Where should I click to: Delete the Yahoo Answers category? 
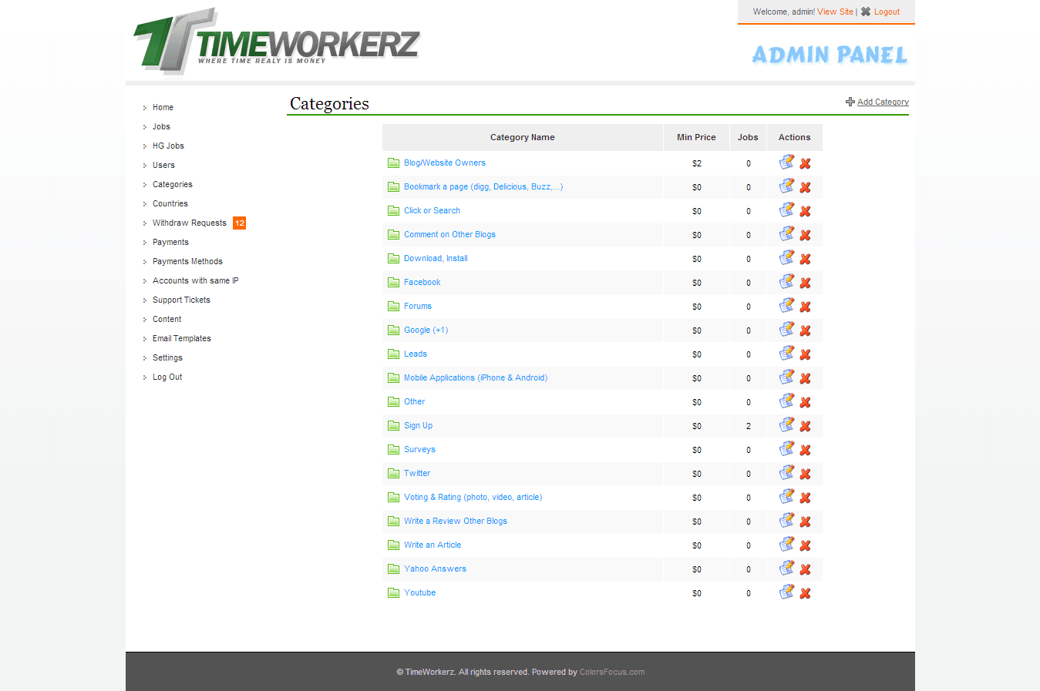pos(805,569)
